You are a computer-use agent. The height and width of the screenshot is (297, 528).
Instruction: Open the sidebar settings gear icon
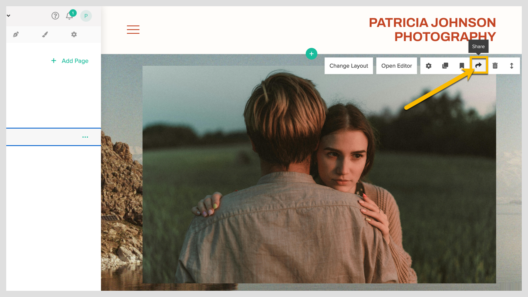[x=74, y=35]
